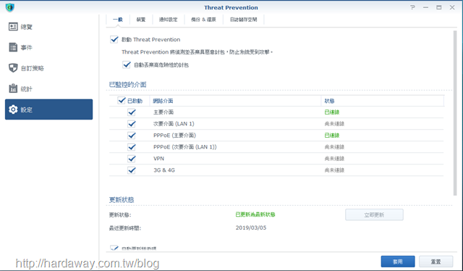Viewport: 463px width, 271px height.
Task: Select the 設定 gear icon
Action: point(13,109)
